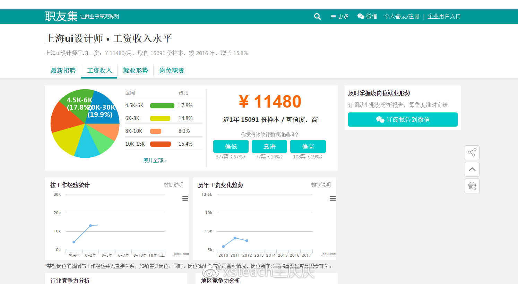Open the 历年工资变化趋势 chart hamburger menu
518x284 pixels.
[333, 199]
